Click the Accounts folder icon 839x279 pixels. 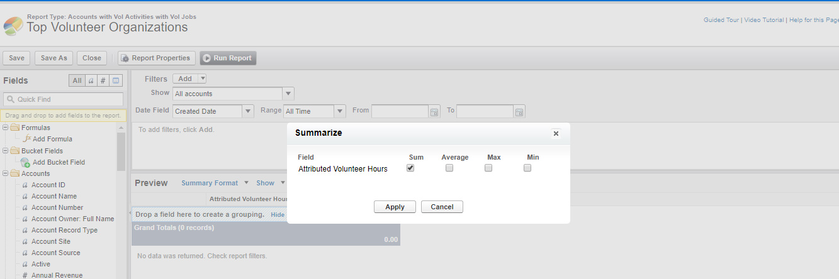[x=15, y=173]
